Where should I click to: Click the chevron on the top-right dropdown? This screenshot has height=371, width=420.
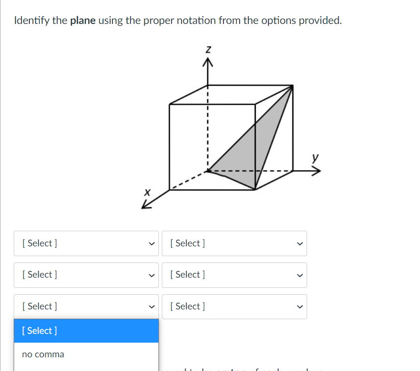300,243
